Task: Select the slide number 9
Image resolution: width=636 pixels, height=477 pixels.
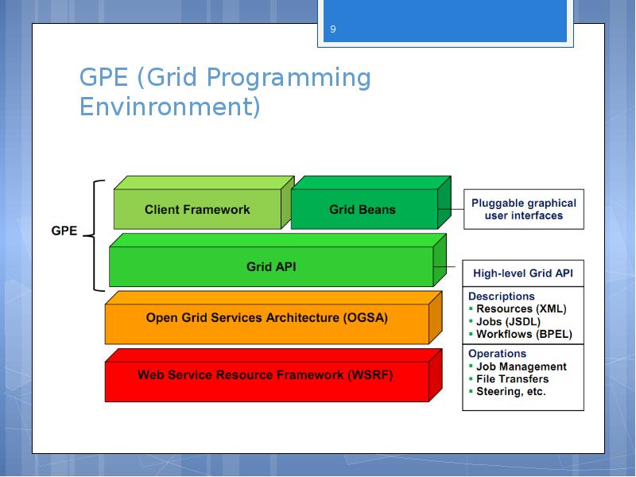Action: pos(332,29)
